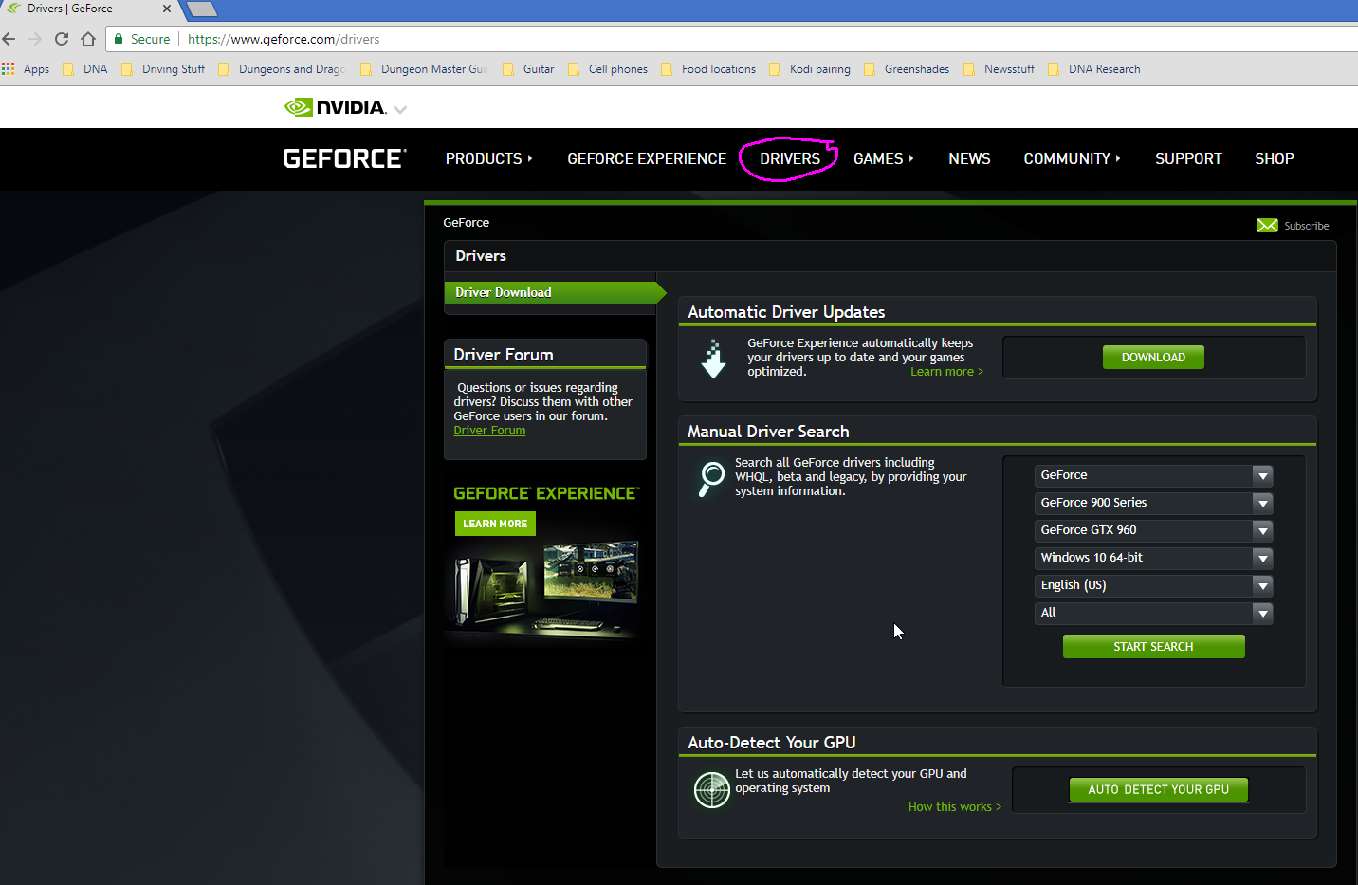Click the browser forward arrow
Screen dimensions: 1358x885
35,39
